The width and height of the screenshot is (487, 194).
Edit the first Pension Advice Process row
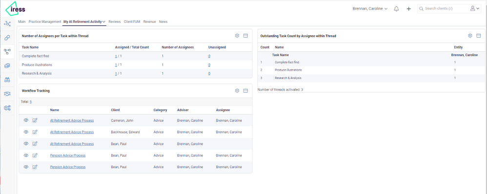[x=35, y=155]
